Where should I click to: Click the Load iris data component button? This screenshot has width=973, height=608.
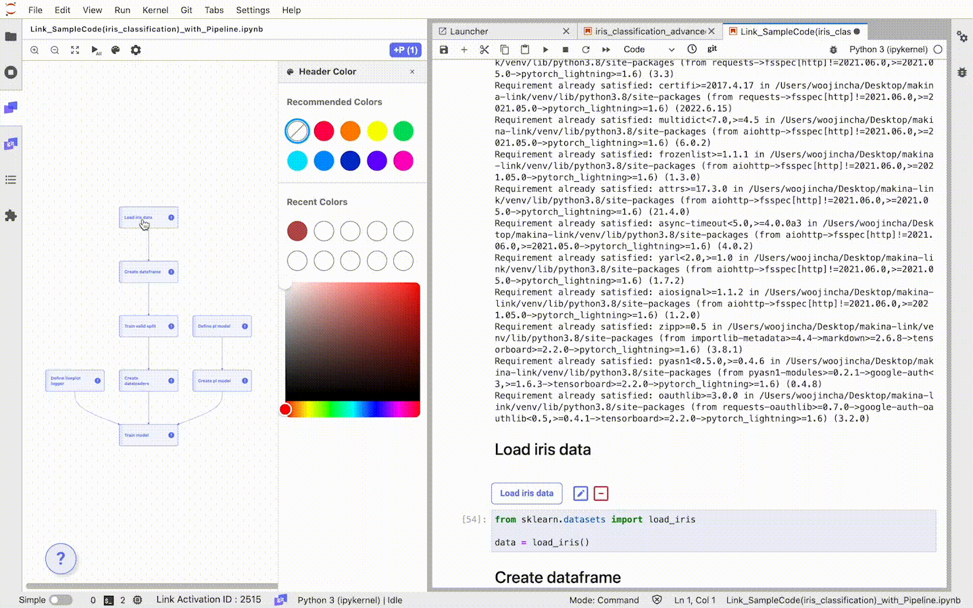[526, 493]
